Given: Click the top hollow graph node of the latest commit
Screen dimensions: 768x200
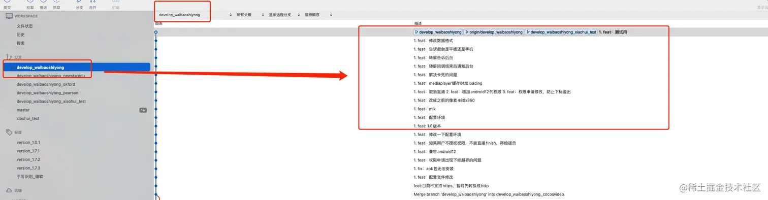Looking at the screenshot, I should (x=156, y=32).
